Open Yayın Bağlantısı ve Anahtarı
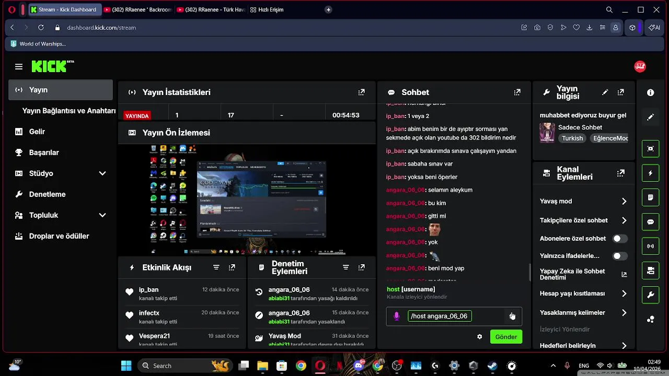The width and height of the screenshot is (669, 376). [x=68, y=111]
